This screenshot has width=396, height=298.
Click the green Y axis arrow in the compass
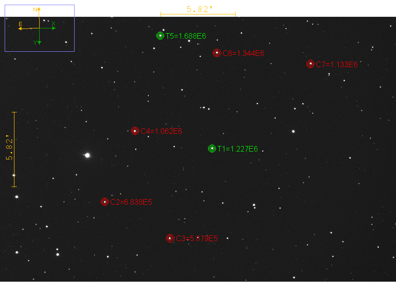(39, 42)
